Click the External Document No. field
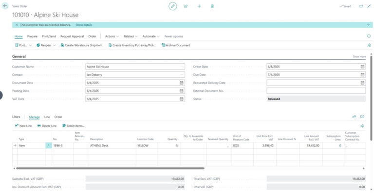The image size is (374, 193). [316, 91]
